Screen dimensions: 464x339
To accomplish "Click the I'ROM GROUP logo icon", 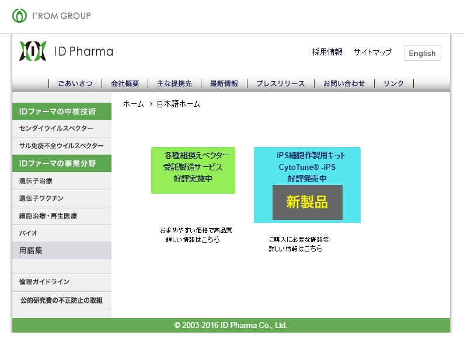I will [x=19, y=16].
